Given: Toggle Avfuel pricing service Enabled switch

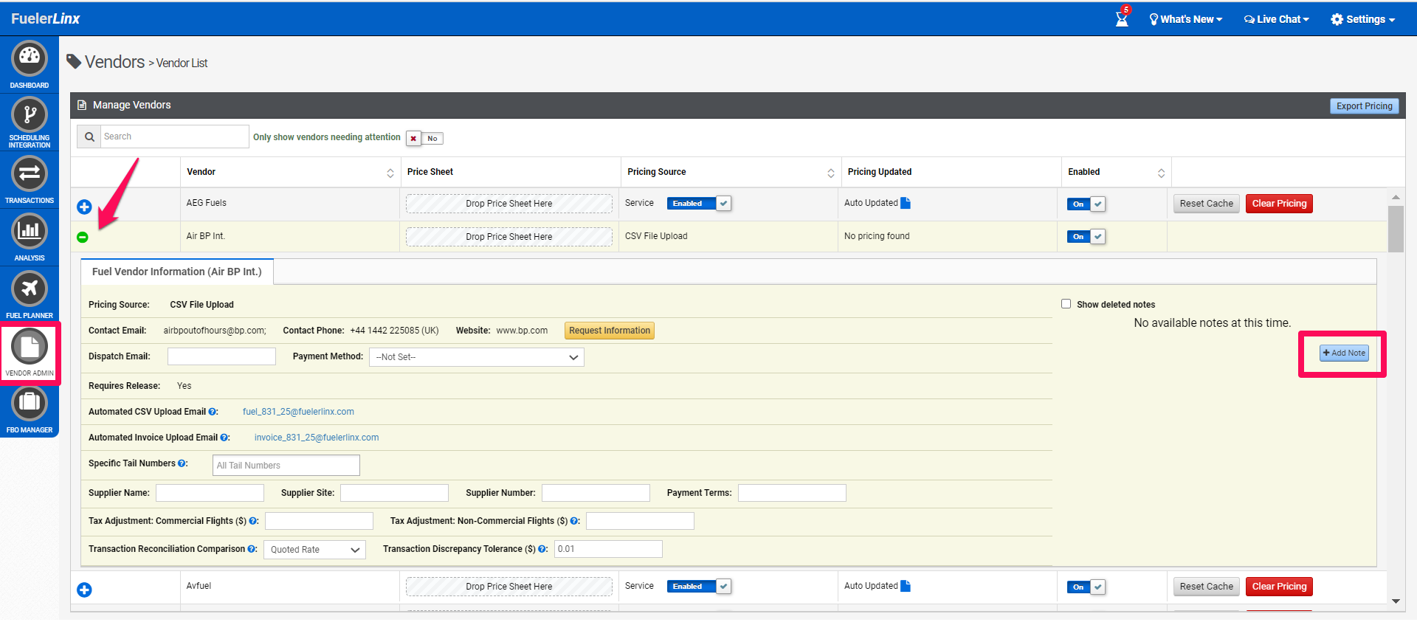Looking at the screenshot, I should 698,587.
